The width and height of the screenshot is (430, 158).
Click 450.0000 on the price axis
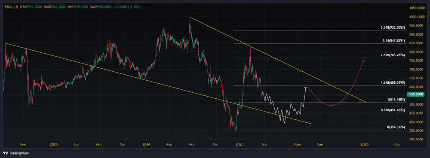pos(416,113)
